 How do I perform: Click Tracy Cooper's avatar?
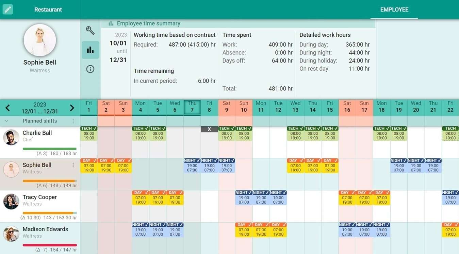point(11,202)
